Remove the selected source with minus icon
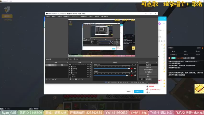This screenshot has width=204, height=115. tap(73, 79)
